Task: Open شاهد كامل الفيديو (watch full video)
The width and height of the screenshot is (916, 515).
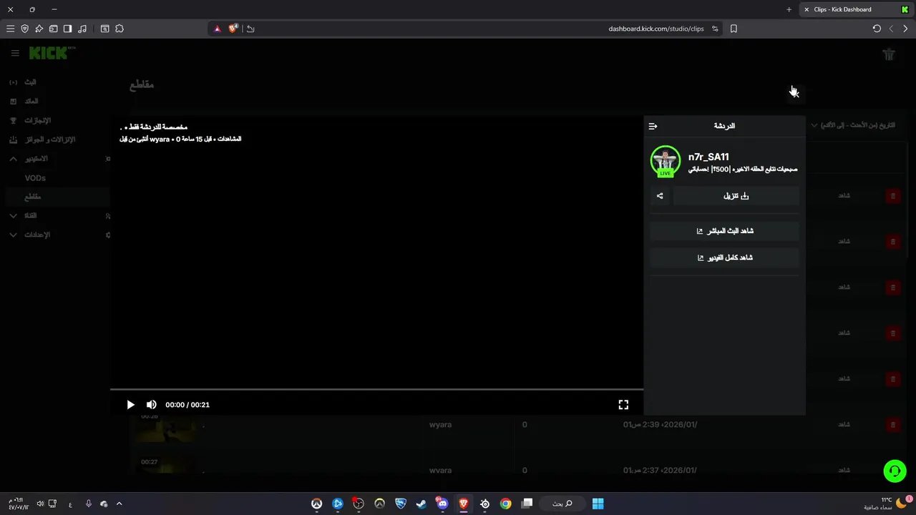Action: pos(724,257)
